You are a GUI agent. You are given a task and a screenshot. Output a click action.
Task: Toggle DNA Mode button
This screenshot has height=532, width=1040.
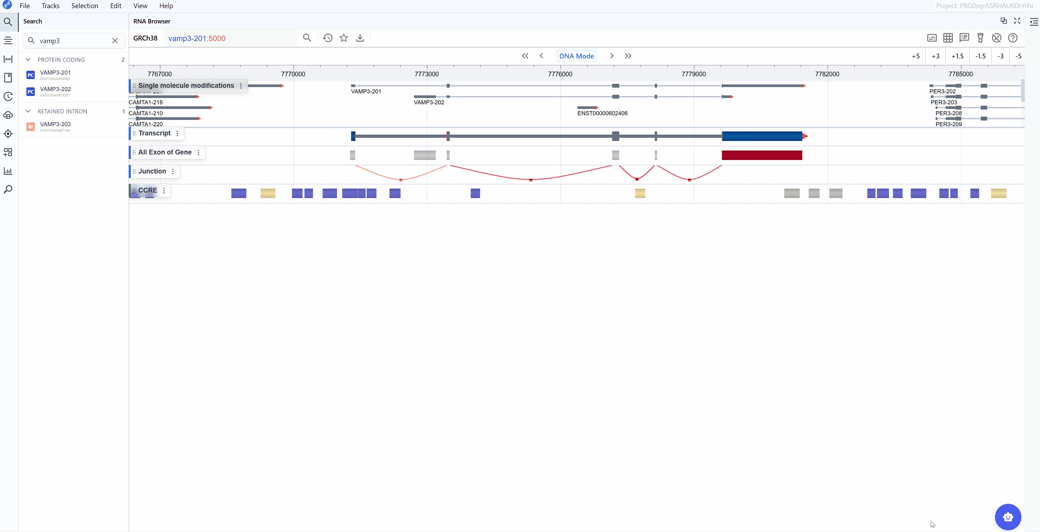coord(576,56)
